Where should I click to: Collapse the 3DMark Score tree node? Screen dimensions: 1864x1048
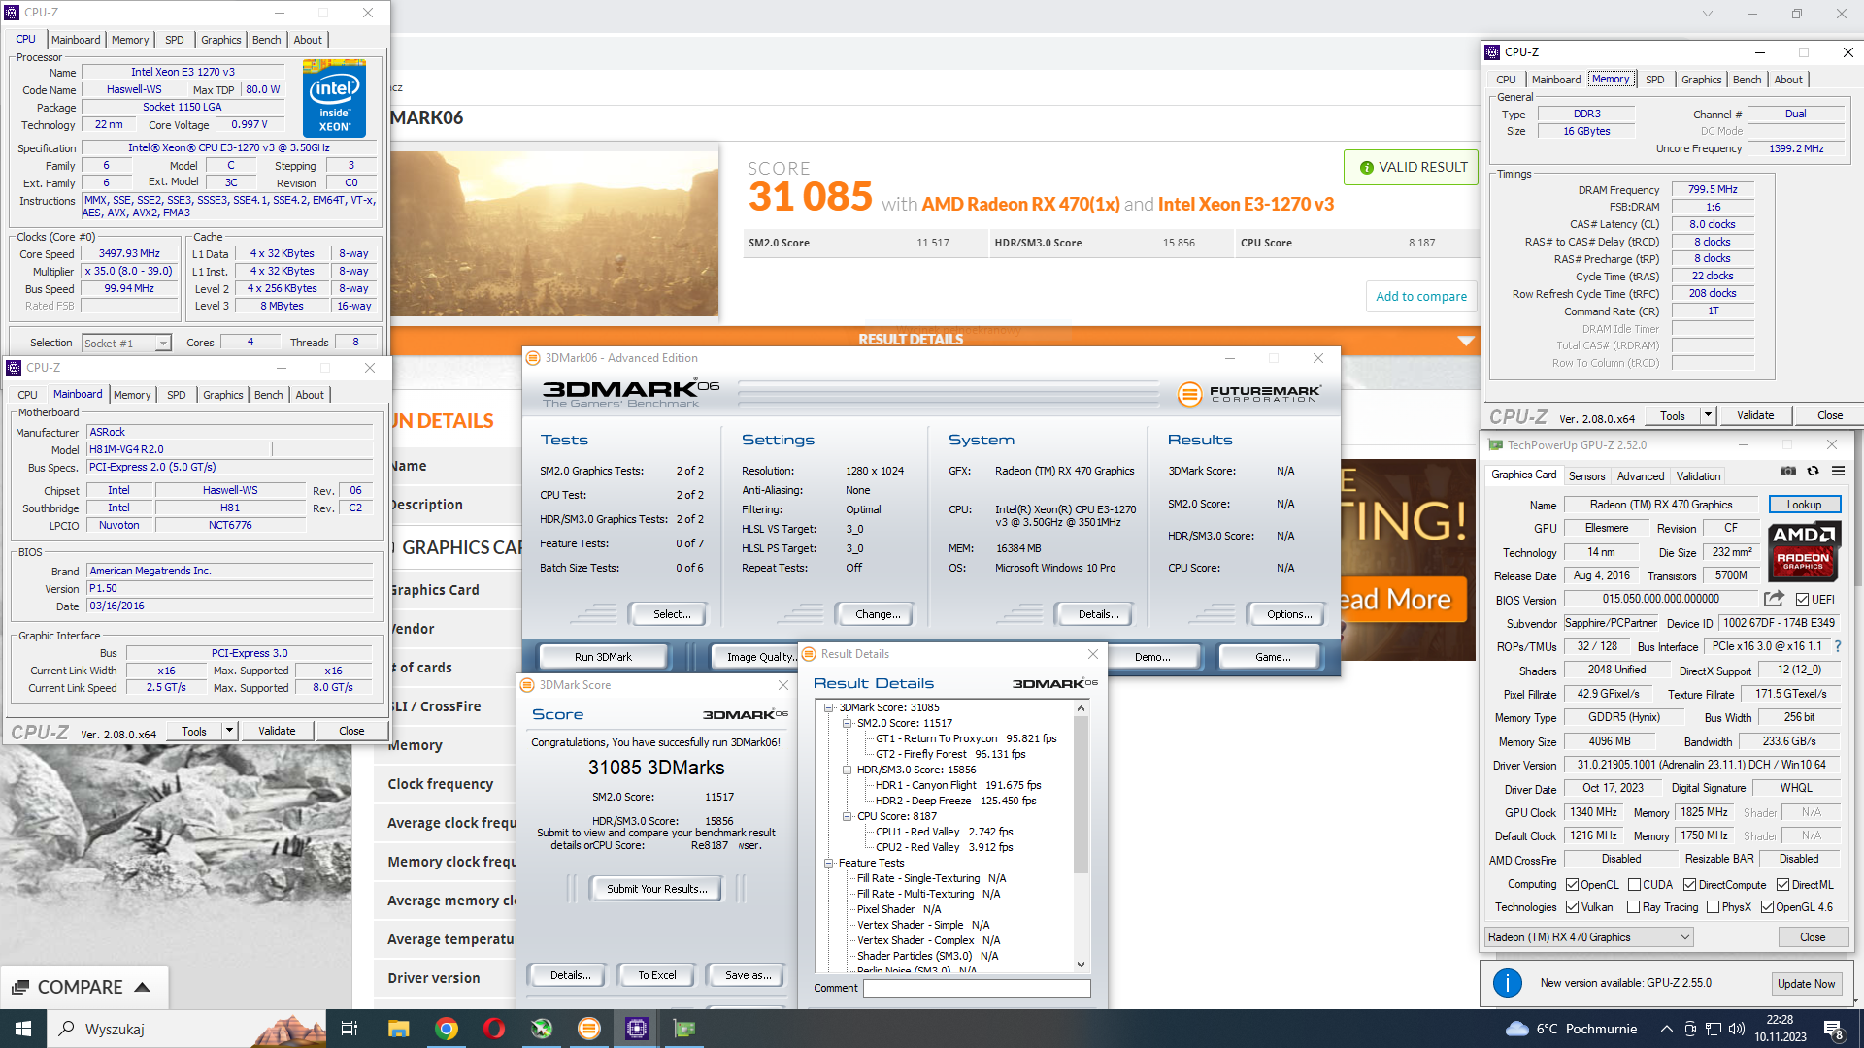point(829,707)
